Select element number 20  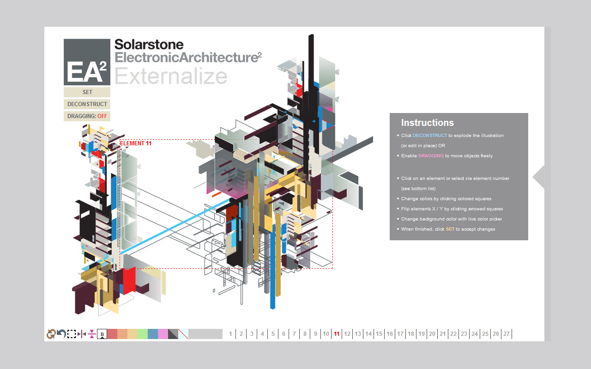pos(432,334)
